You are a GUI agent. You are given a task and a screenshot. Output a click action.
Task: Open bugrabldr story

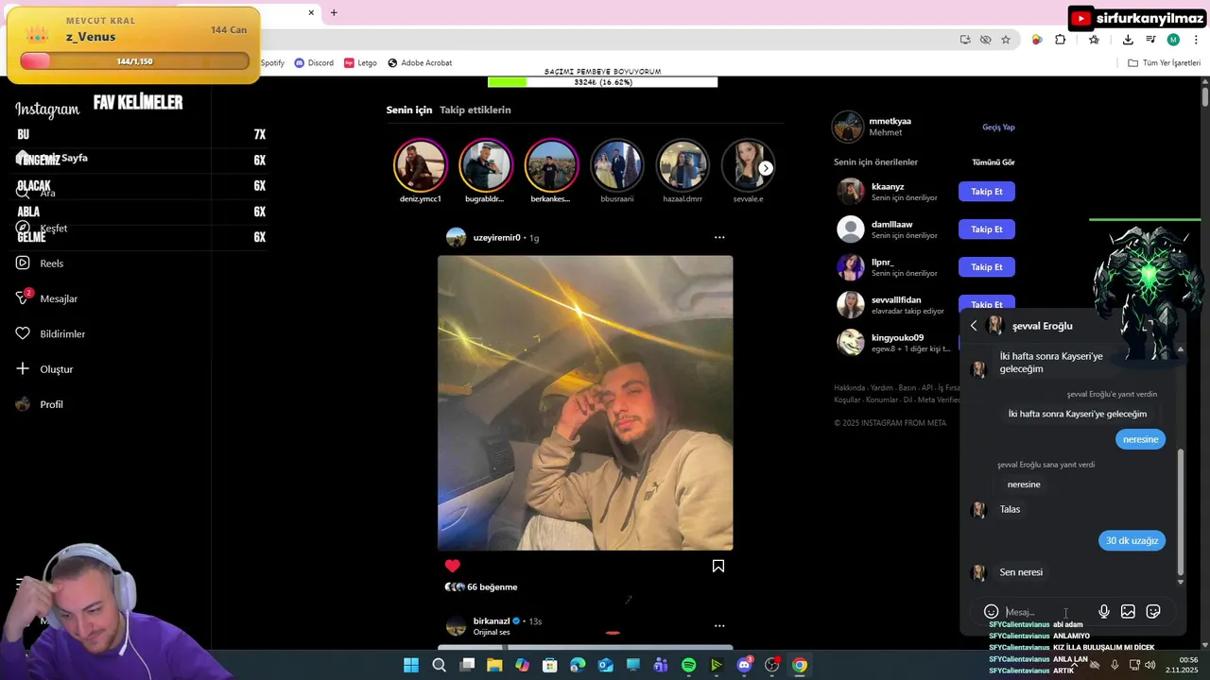[x=485, y=165]
